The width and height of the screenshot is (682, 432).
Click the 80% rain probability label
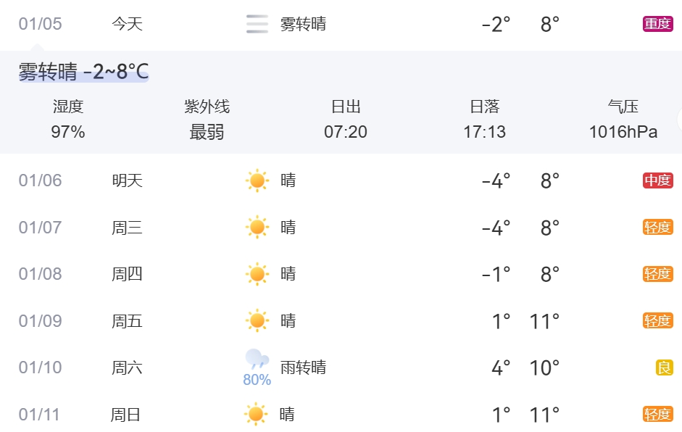(x=257, y=380)
